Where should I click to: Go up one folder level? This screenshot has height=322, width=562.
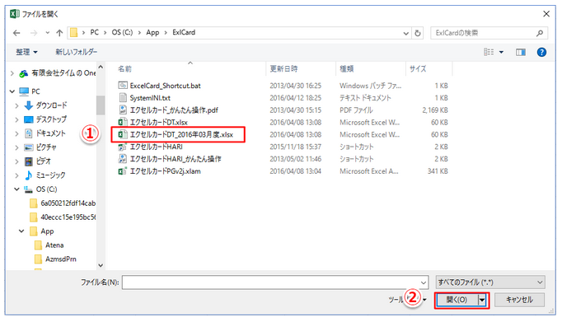(59, 33)
